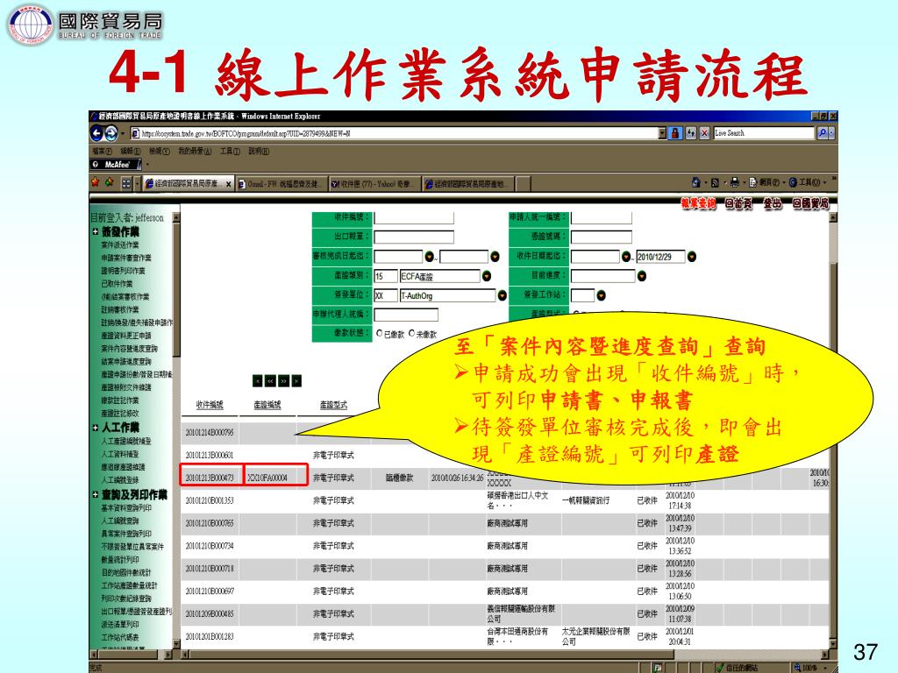898x673 pixels.
Task: Close the active 經濟部國際貿易局 tab
Action: click(x=229, y=184)
